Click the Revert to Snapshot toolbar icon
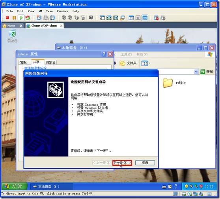Screen dimensions: 220x199 [x=46, y=18]
